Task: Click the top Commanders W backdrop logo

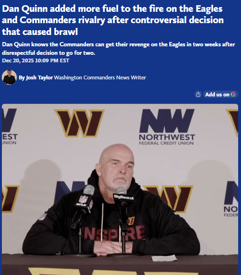Action: (79, 123)
